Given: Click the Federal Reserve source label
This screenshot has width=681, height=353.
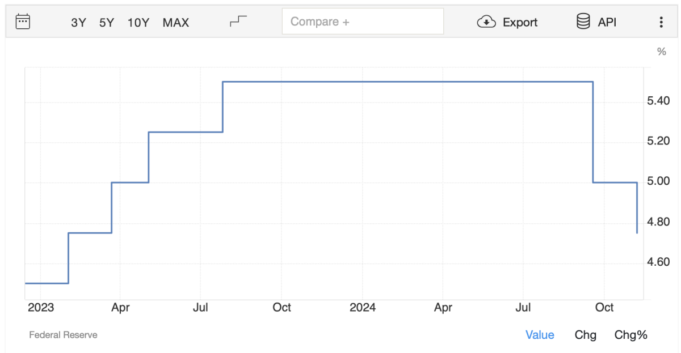Looking at the screenshot, I should pyautogui.click(x=63, y=335).
